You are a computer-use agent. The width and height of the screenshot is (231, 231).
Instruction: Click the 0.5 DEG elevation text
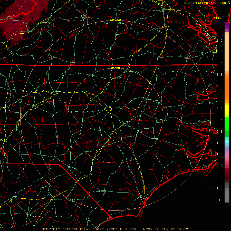128,229
